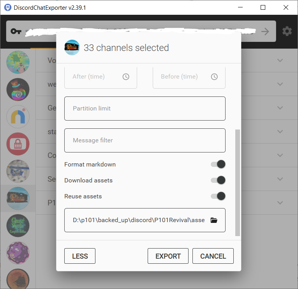Select the rainbow swirl hat server icon

[18, 90]
